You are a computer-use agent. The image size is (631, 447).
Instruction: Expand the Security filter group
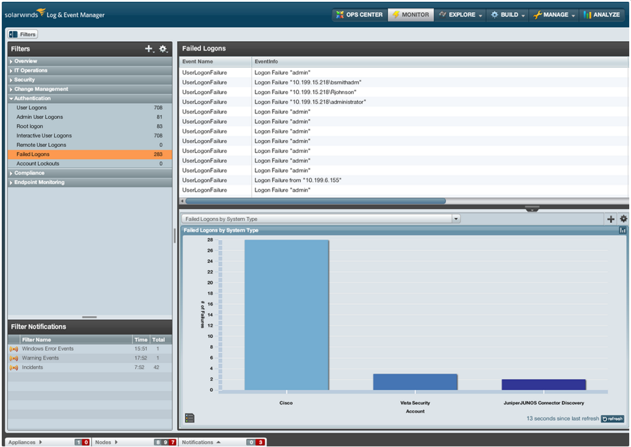coord(89,80)
